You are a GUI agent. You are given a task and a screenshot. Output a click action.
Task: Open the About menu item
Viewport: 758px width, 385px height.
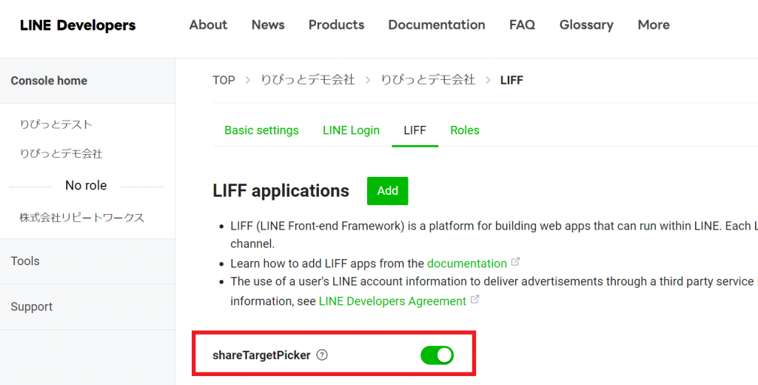tap(208, 24)
